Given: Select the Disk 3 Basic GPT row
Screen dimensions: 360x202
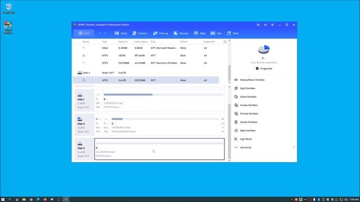Looking at the screenshot, I should (146, 73).
